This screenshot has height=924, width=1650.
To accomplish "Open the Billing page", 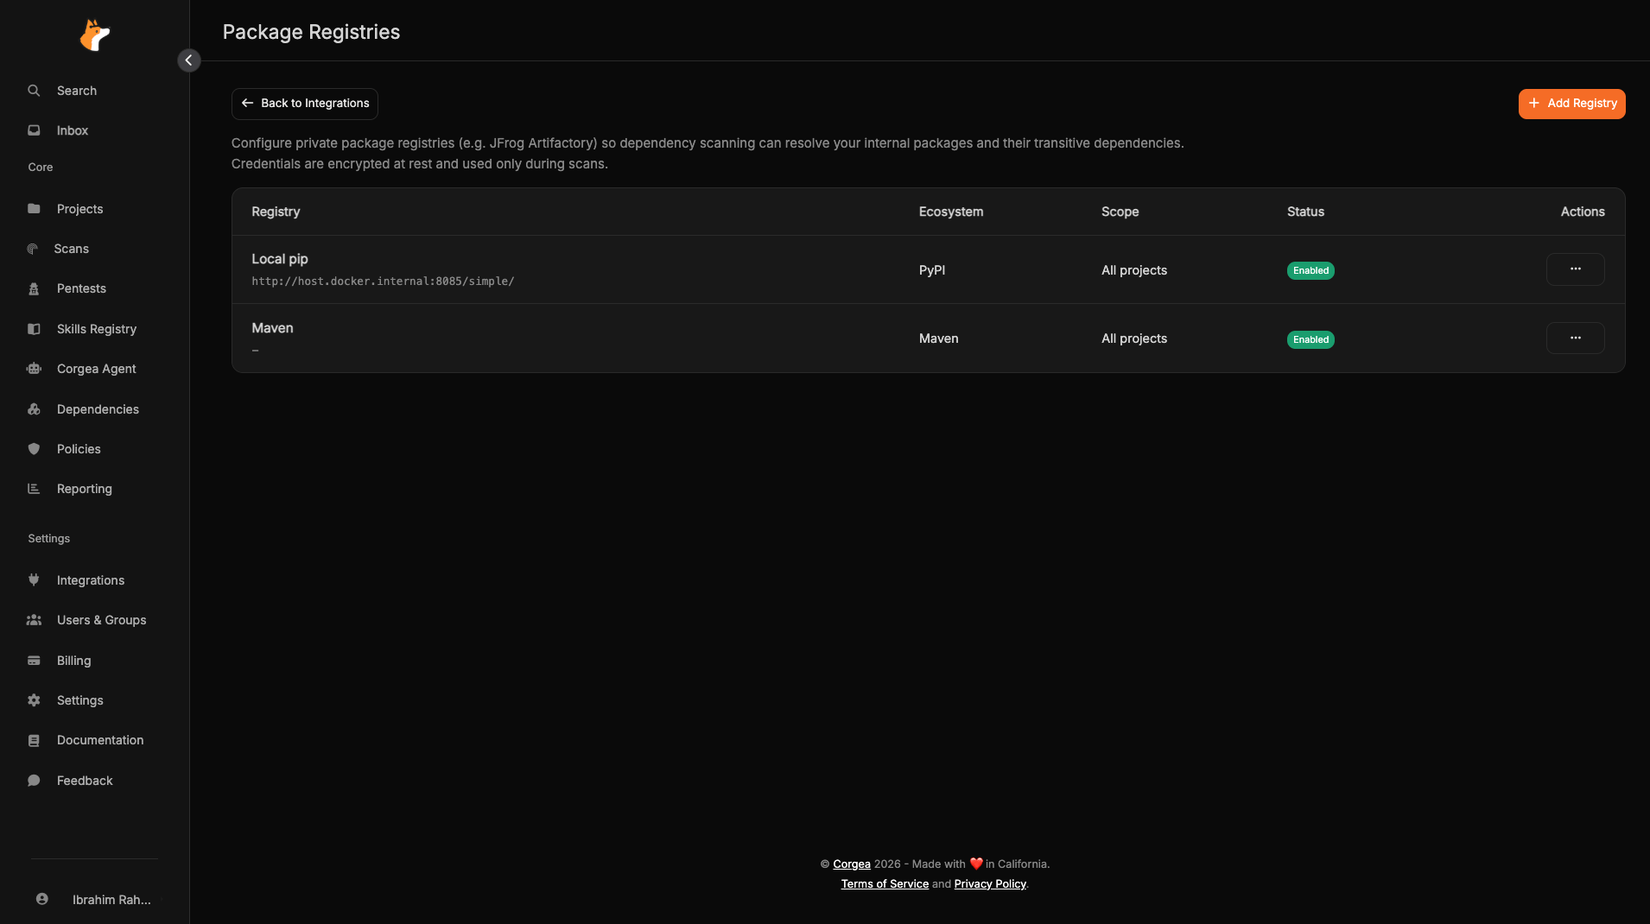I will (73, 661).
